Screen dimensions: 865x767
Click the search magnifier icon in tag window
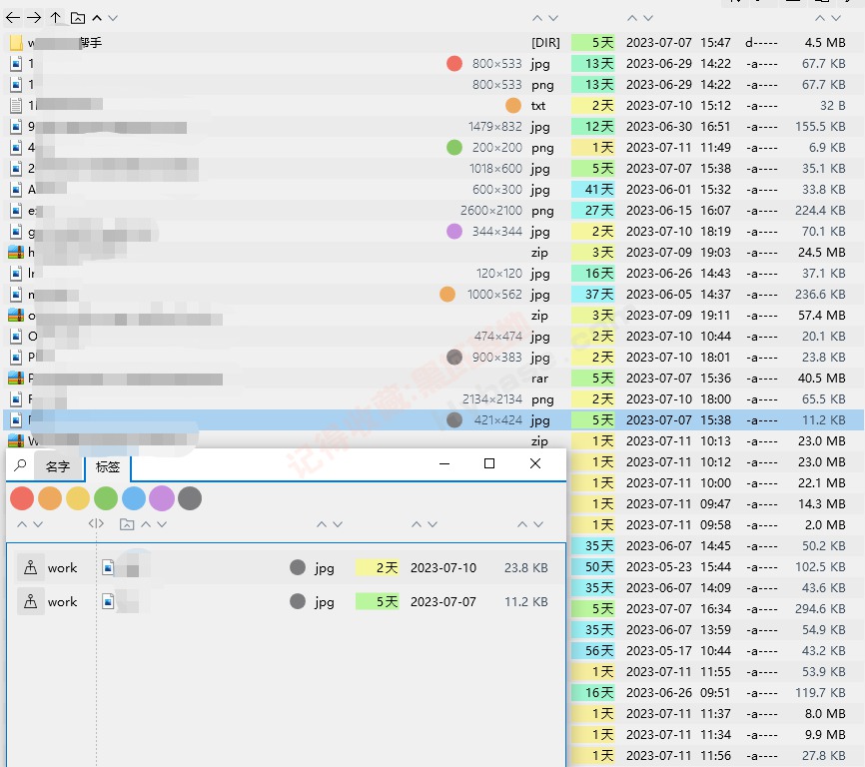click(x=20, y=465)
